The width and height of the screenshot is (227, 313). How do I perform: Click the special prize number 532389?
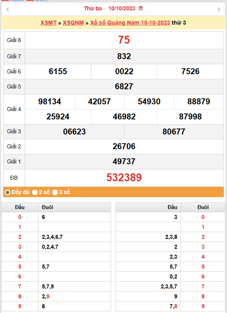[x=124, y=177]
